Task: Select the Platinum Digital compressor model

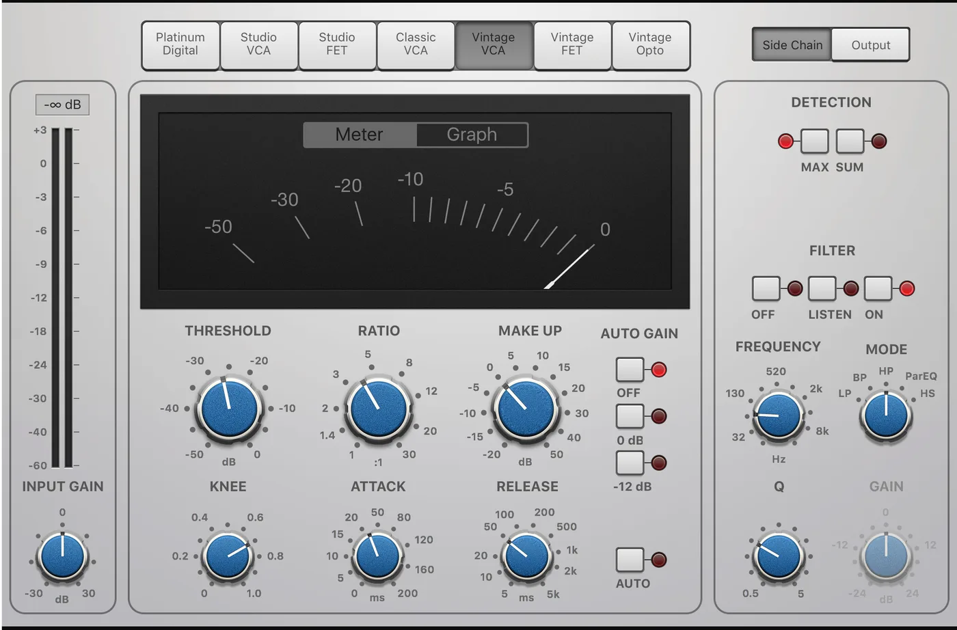Action: (x=180, y=44)
